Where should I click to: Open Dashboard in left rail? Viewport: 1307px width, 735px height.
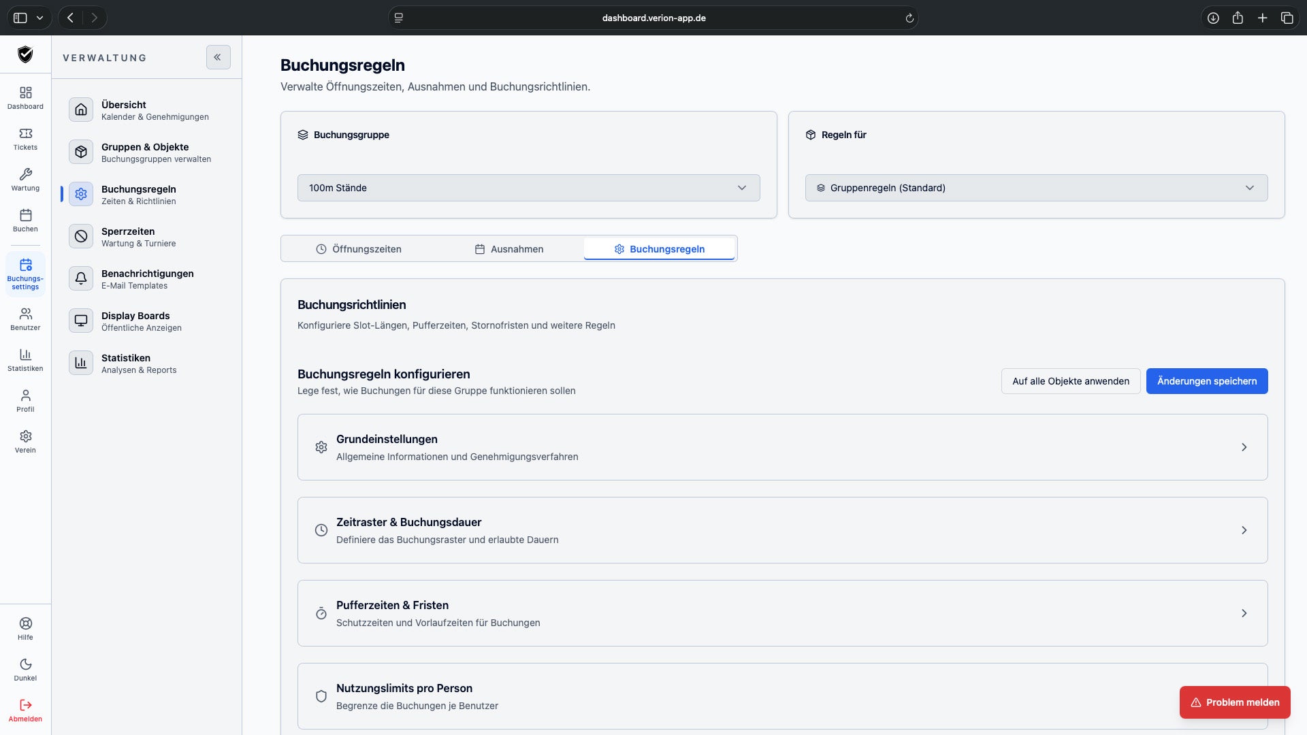pos(25,98)
